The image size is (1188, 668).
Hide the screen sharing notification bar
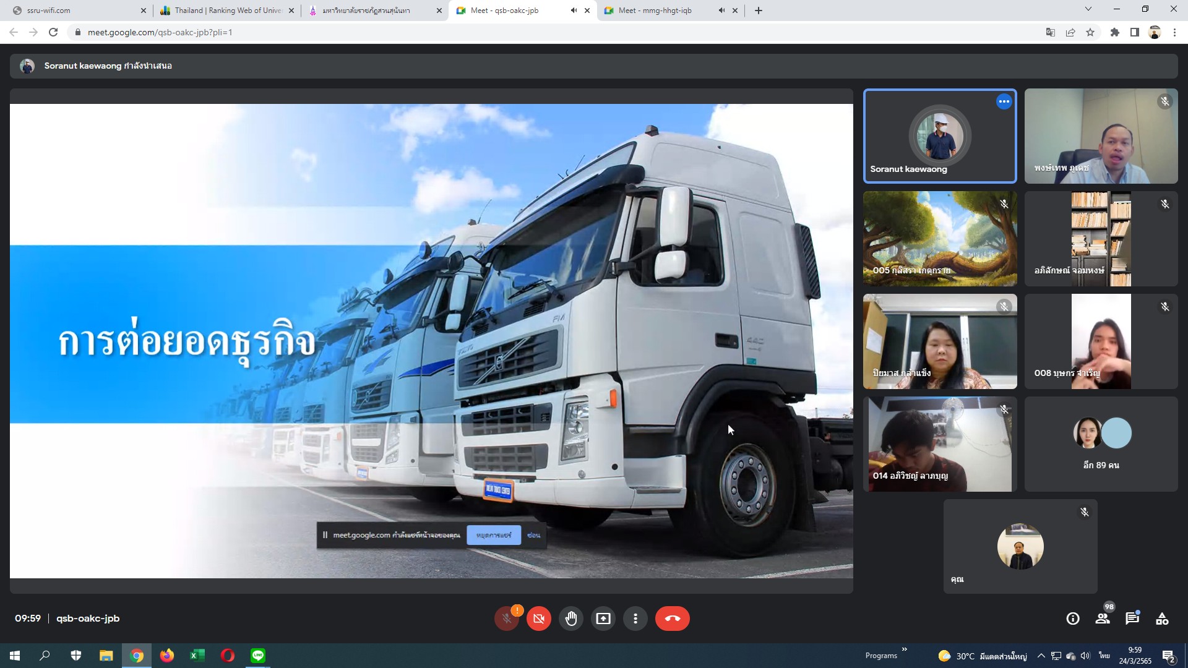533,535
